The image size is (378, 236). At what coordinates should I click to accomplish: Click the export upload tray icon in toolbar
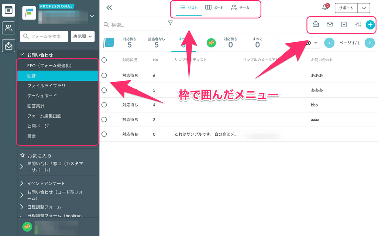(316, 24)
